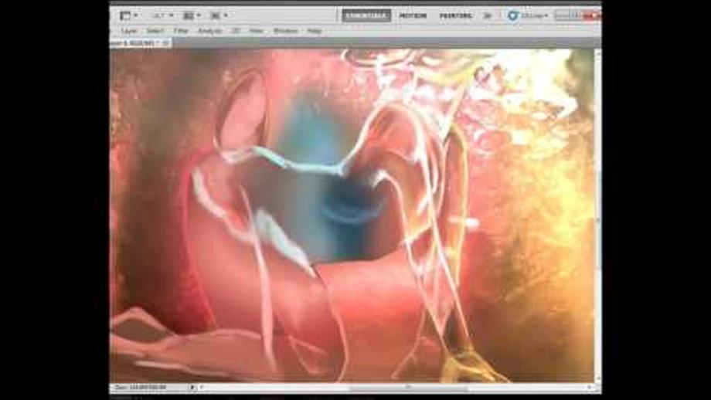This screenshot has height=400, width=711.
Task: Open the Filter menu
Action: pyautogui.click(x=181, y=31)
